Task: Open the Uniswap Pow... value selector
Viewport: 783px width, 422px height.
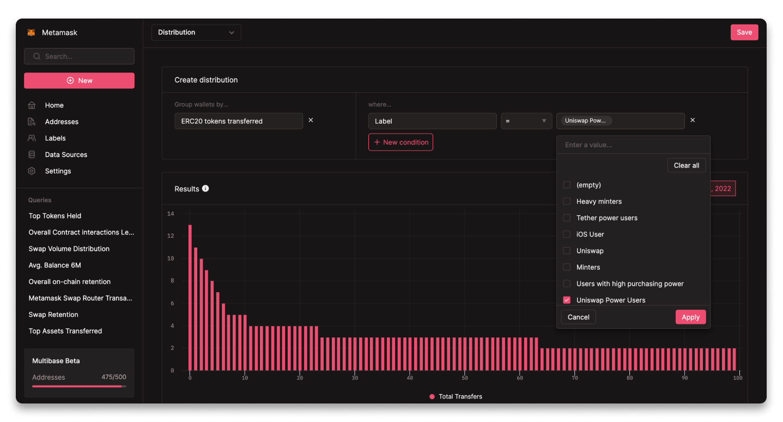Action: point(620,121)
